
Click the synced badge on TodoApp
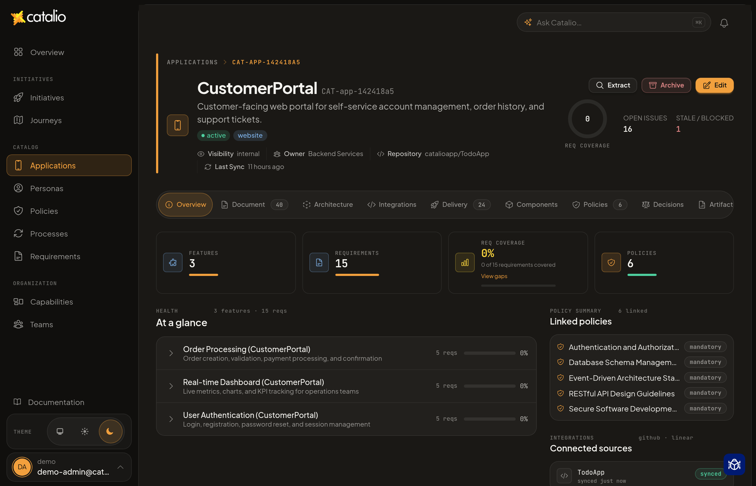tap(711, 474)
